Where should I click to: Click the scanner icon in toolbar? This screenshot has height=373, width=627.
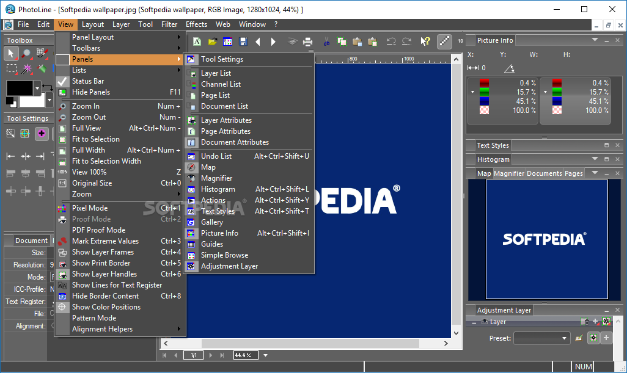click(x=292, y=42)
